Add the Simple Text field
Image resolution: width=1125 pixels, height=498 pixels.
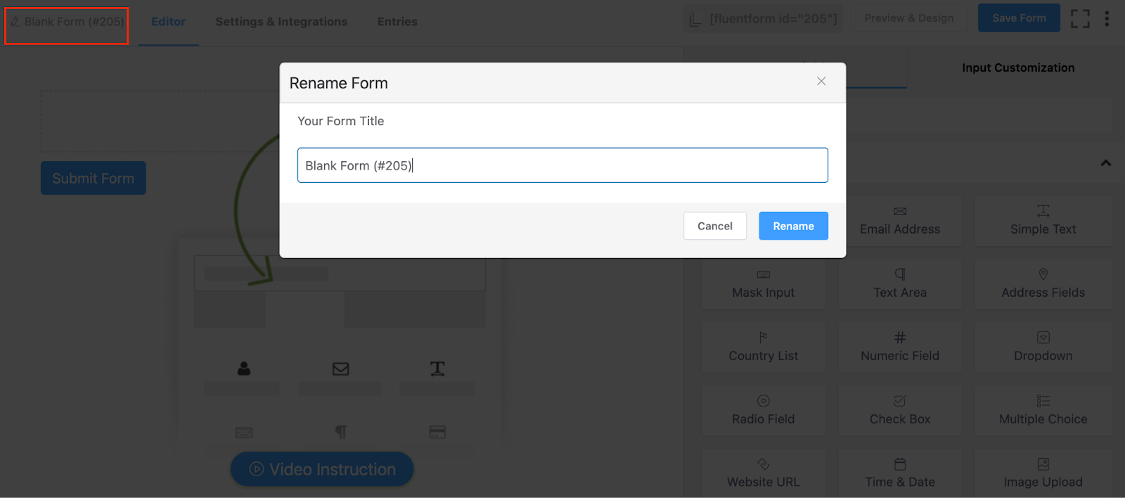pyautogui.click(x=1043, y=221)
